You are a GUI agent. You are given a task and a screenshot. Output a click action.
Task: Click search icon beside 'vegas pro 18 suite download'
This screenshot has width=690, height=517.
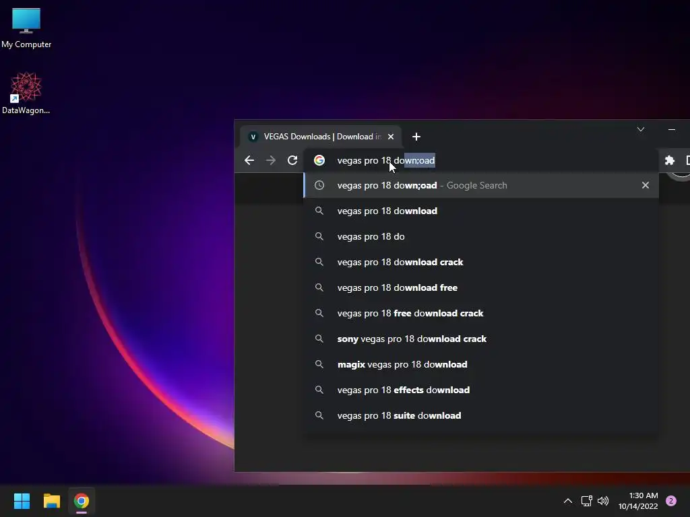[319, 415]
